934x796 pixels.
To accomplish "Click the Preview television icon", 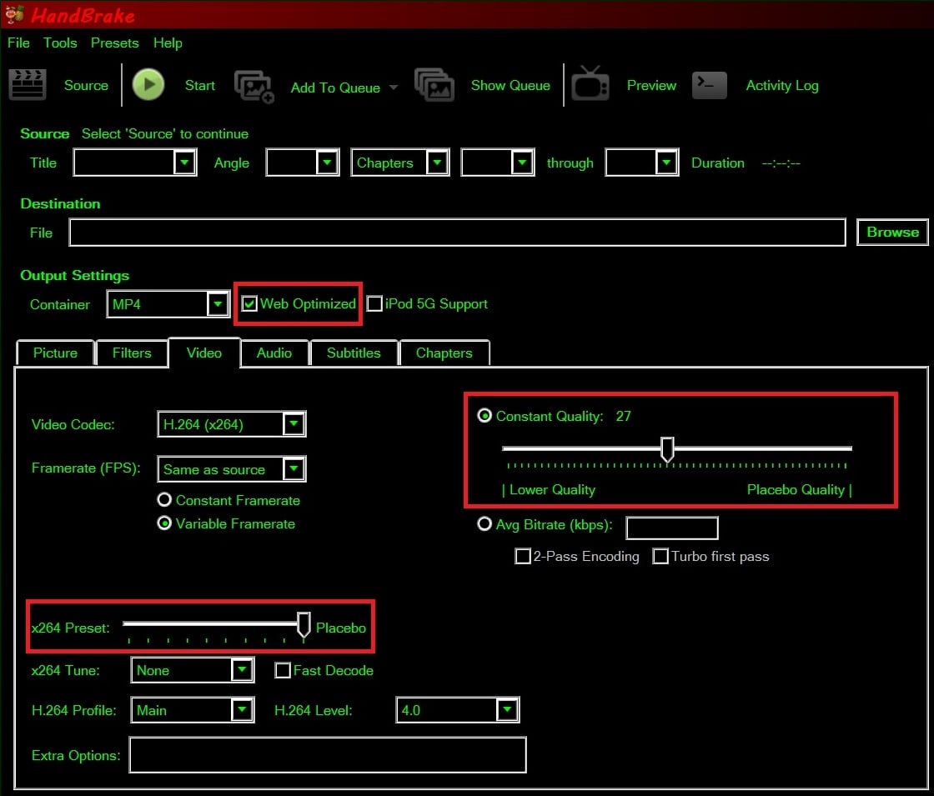I will [x=590, y=84].
